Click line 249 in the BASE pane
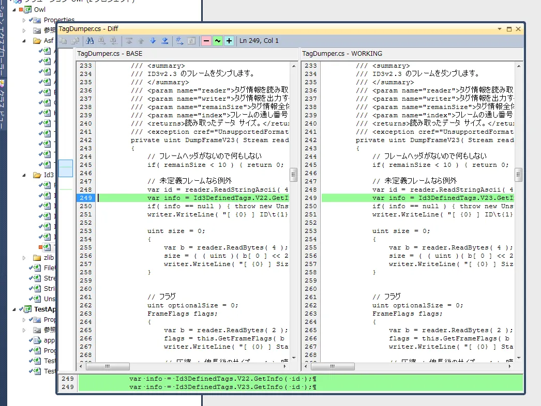Viewport: 541px width, 406px height. click(192, 198)
